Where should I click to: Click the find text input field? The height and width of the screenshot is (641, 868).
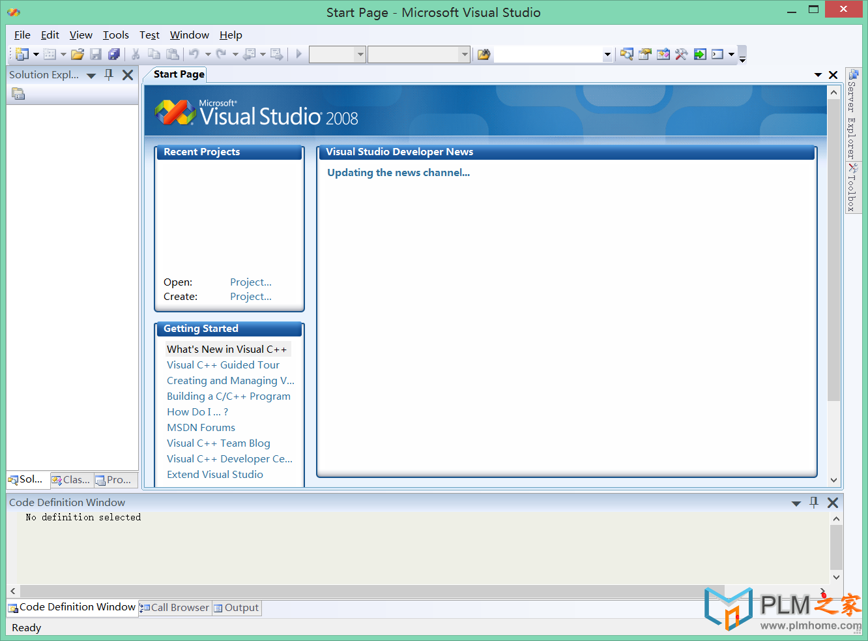coord(548,54)
